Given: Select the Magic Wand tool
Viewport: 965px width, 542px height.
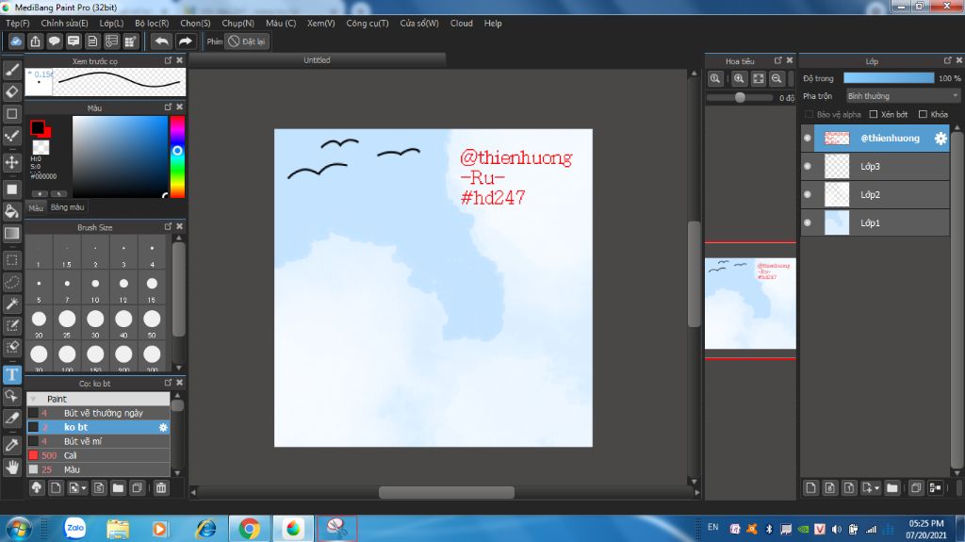Looking at the screenshot, I should (11, 304).
